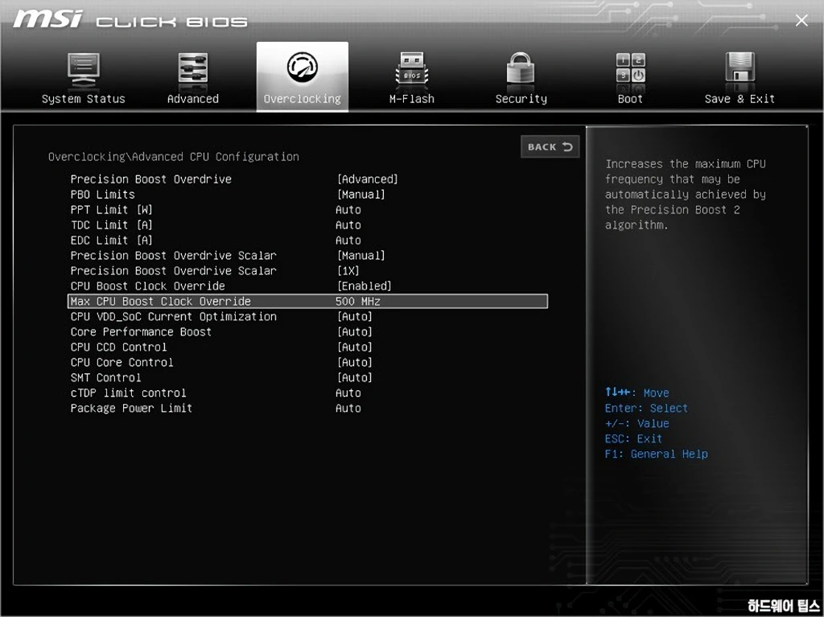This screenshot has width=824, height=617.
Task: Change the first Scalar [Manual] value
Action: pos(361,256)
